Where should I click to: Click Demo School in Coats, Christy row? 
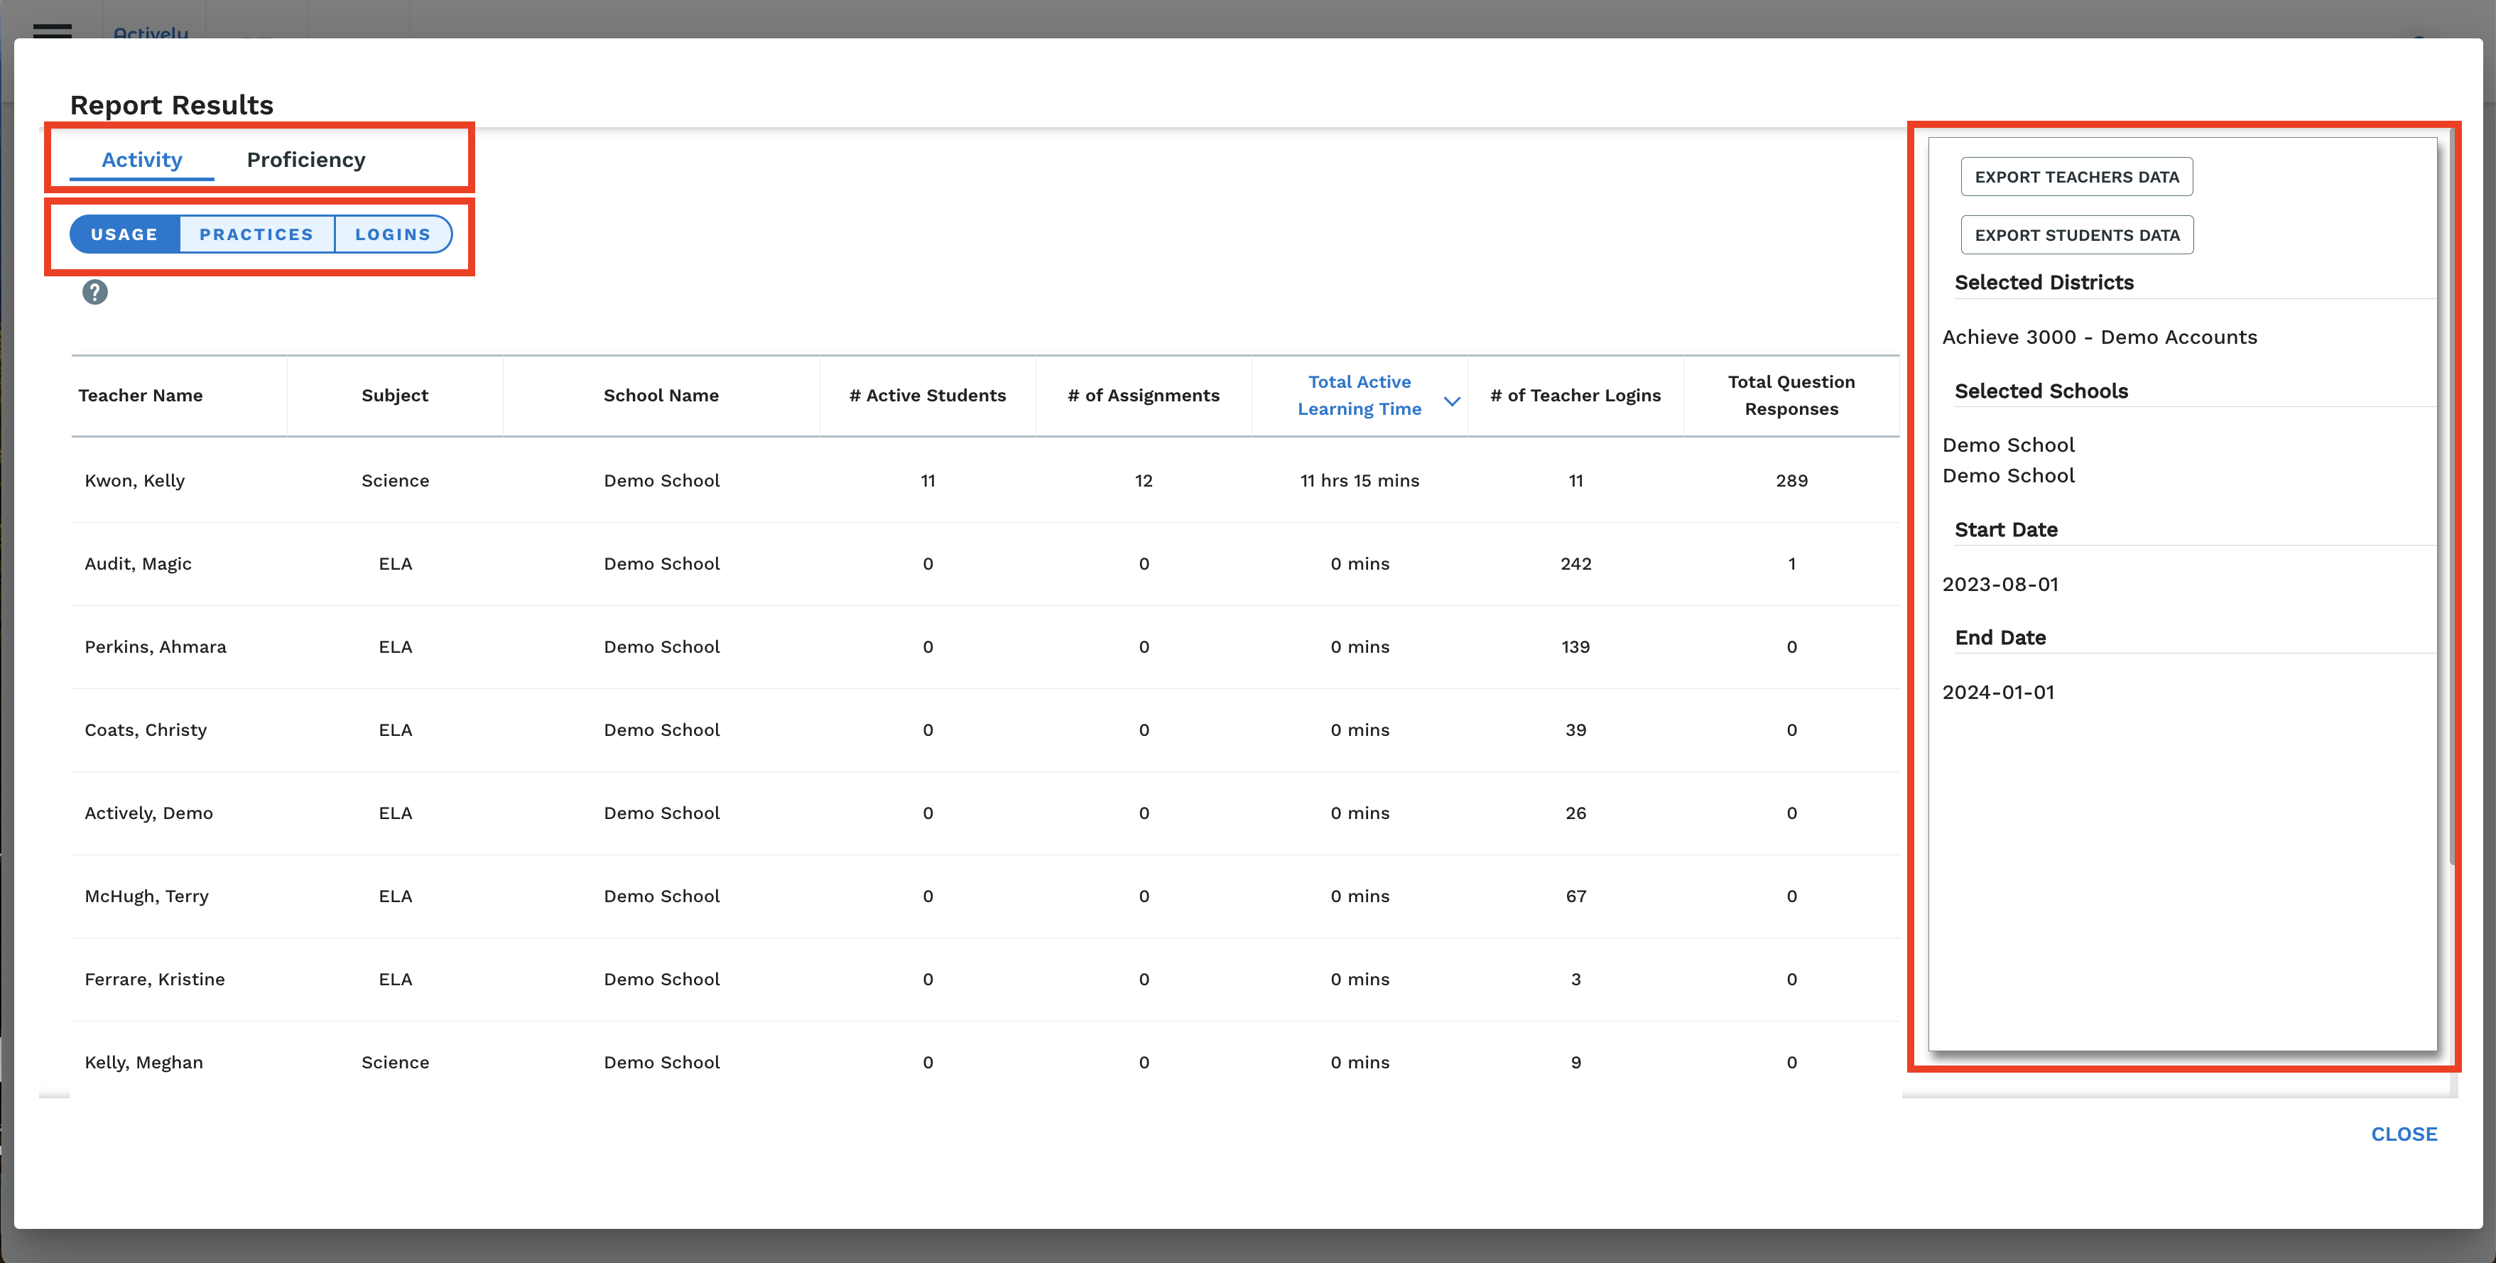pyautogui.click(x=661, y=730)
